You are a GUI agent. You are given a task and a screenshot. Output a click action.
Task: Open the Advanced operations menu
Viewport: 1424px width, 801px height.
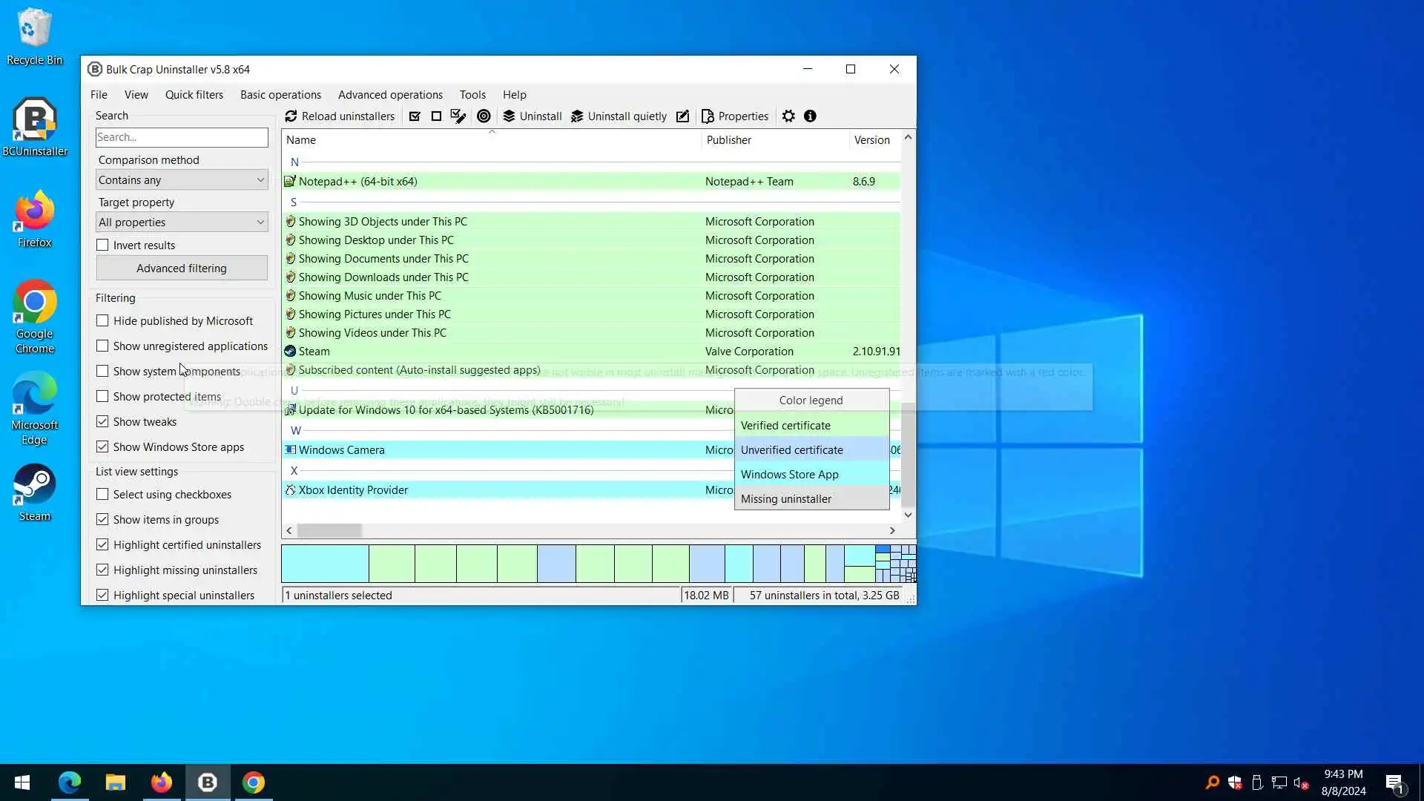(390, 95)
